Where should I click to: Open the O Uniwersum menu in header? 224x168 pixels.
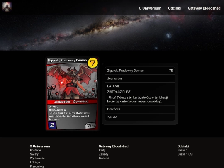[150, 8]
